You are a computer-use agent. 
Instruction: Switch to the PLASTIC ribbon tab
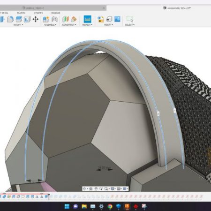point(21,13)
